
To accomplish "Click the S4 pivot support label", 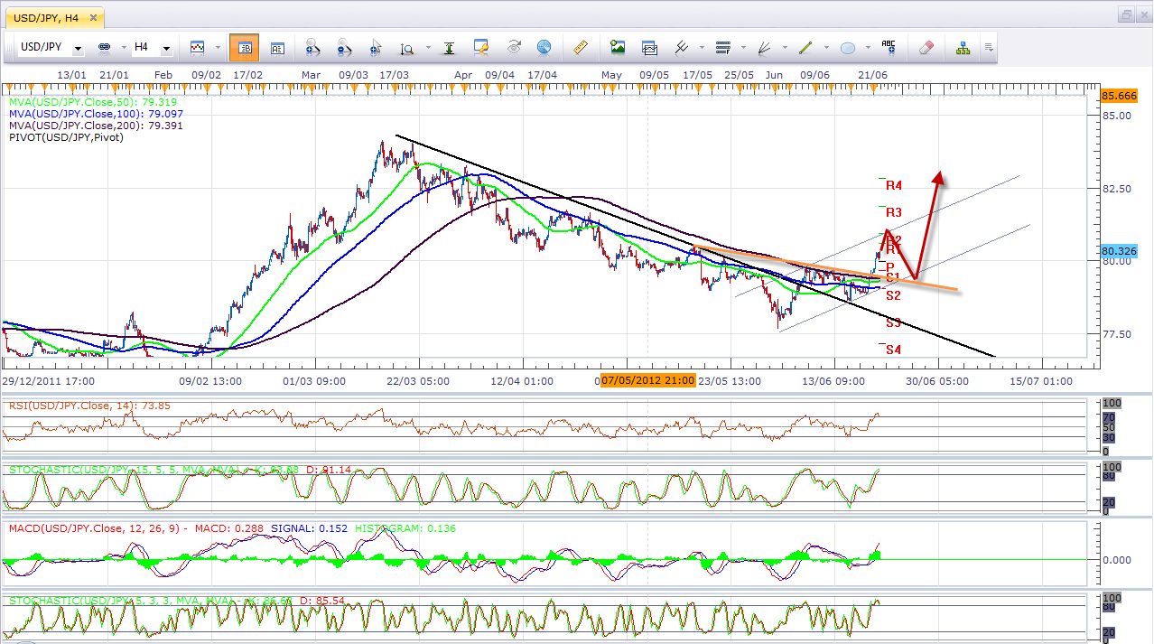I will tap(892, 350).
